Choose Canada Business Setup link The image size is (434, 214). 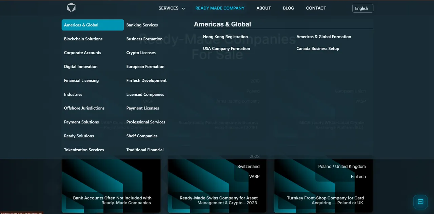(318, 48)
